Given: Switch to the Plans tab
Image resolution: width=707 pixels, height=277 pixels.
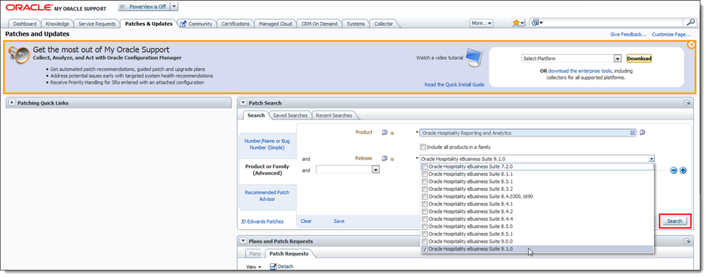Looking at the screenshot, I should (254, 253).
